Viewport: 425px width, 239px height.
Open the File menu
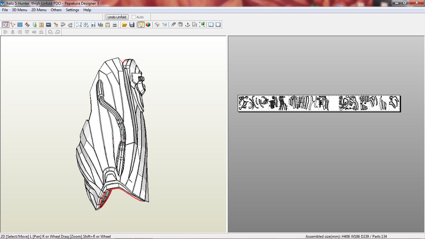(x=5, y=10)
